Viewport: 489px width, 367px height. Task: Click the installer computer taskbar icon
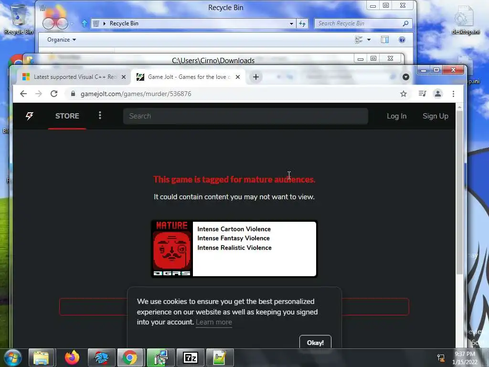click(160, 357)
